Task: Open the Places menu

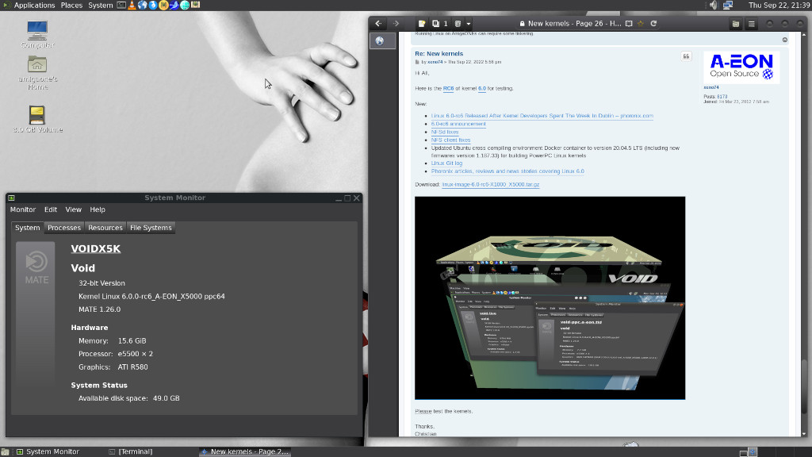Action: 71,6
